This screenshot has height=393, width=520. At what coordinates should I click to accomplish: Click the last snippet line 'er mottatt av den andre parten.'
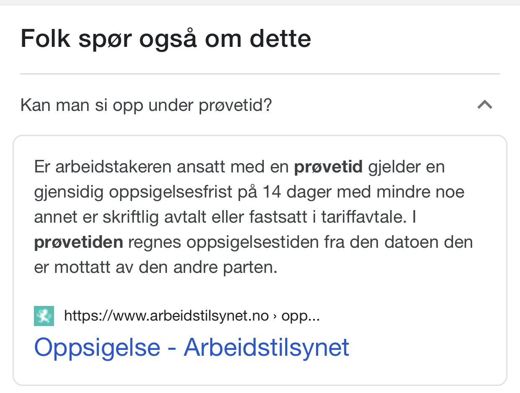pyautogui.click(x=156, y=267)
